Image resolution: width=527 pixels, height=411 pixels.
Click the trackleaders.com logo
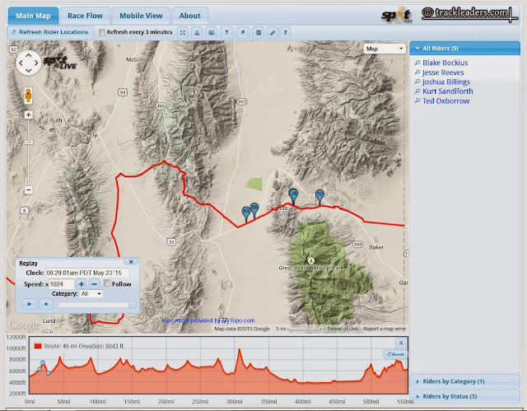tap(470, 14)
